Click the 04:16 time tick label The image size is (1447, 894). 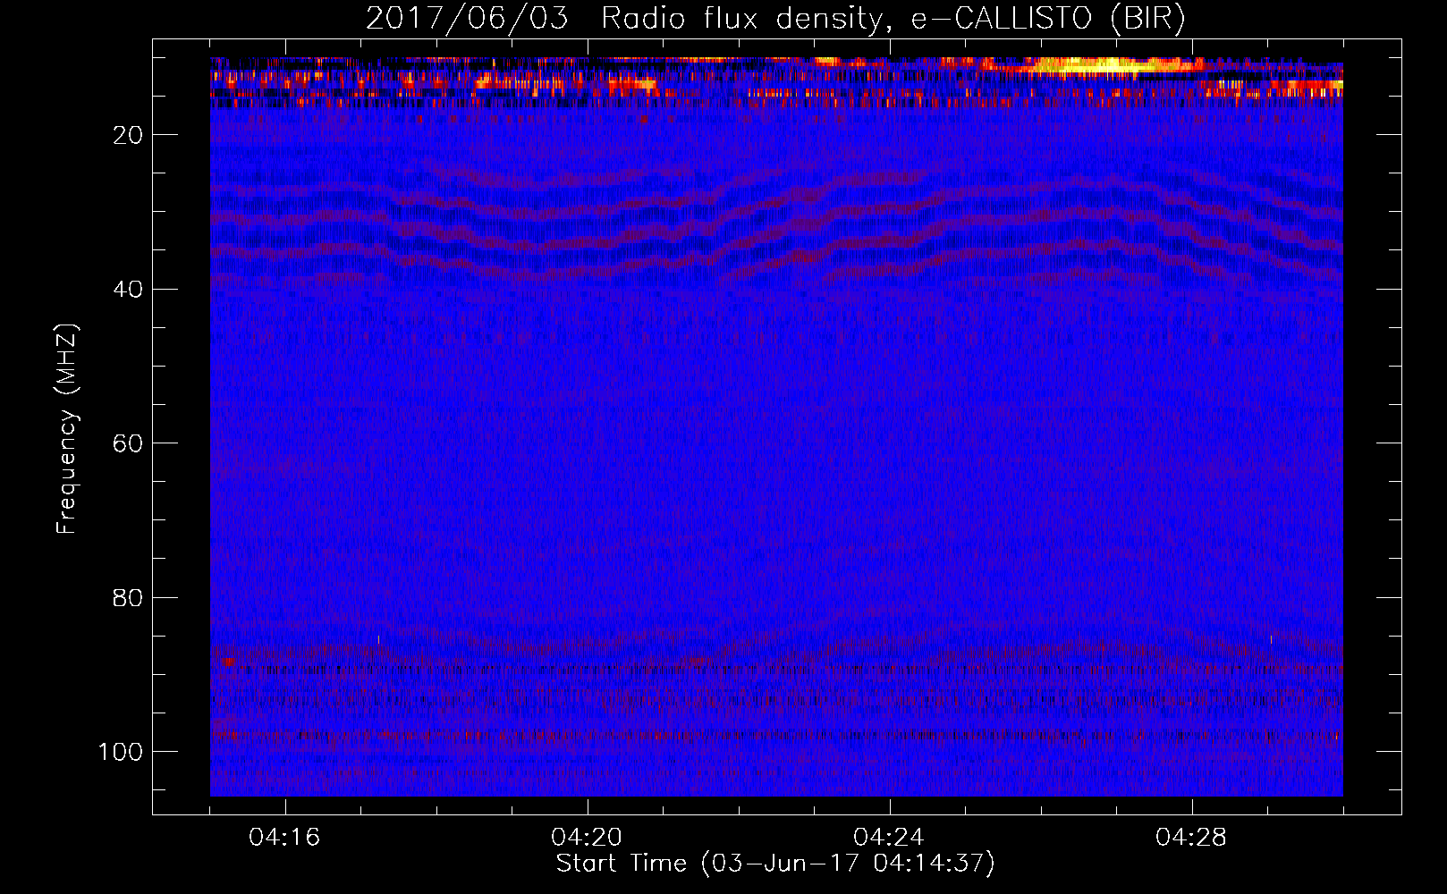[x=284, y=838]
